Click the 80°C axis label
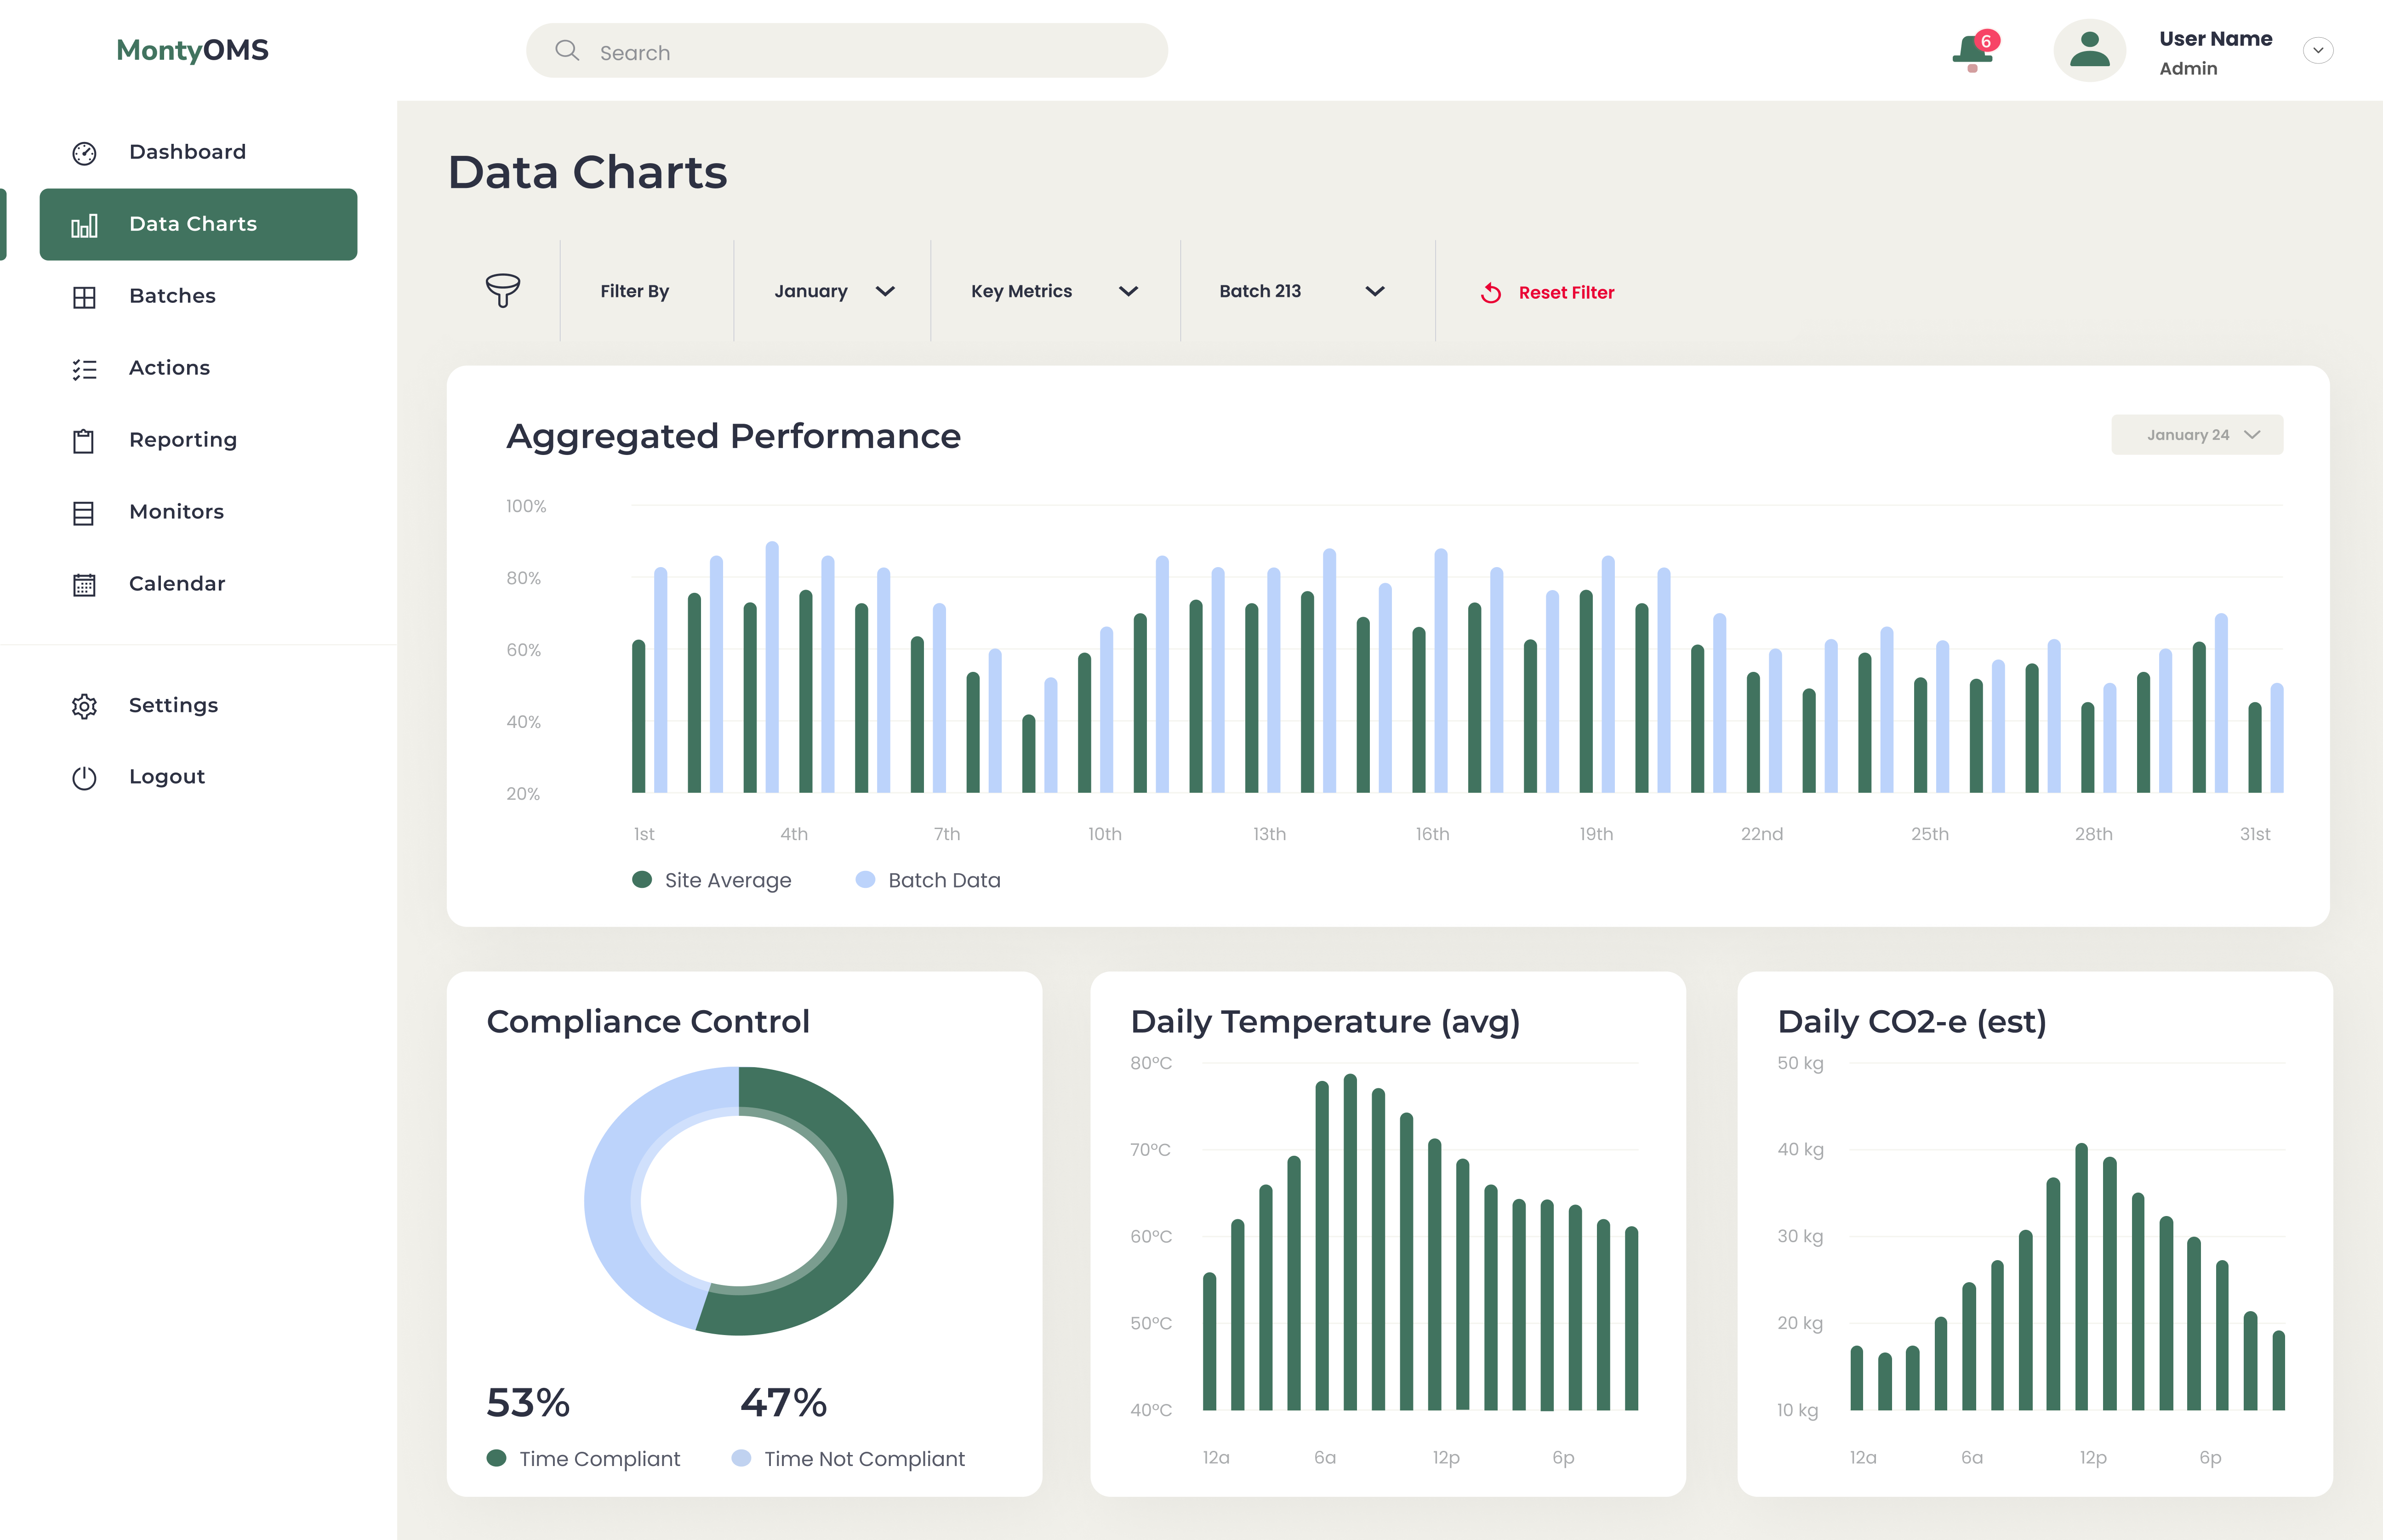This screenshot has height=1540, width=2383. 1151,1063
